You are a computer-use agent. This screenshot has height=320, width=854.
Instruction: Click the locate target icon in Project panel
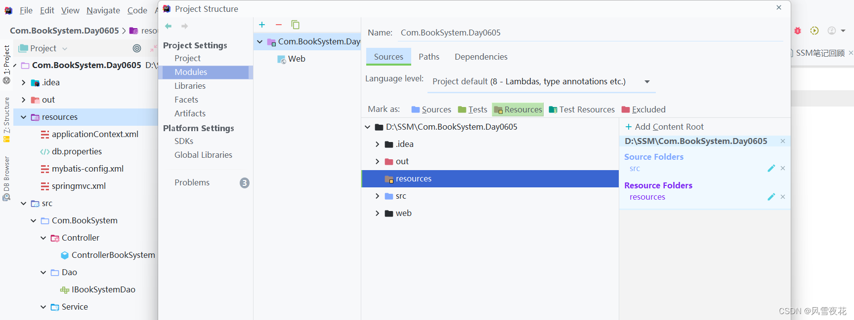click(x=137, y=48)
